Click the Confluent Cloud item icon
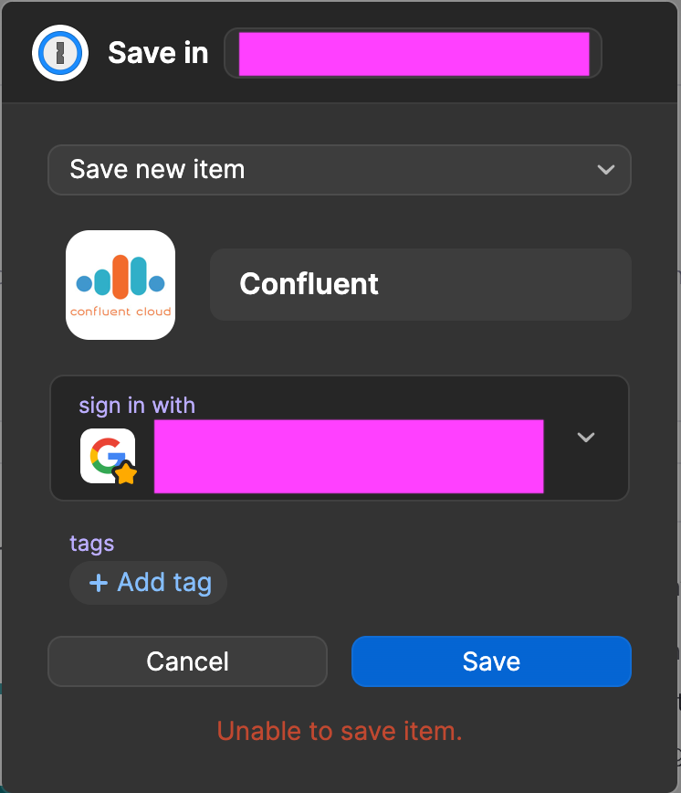This screenshot has width=681, height=793. click(x=120, y=285)
